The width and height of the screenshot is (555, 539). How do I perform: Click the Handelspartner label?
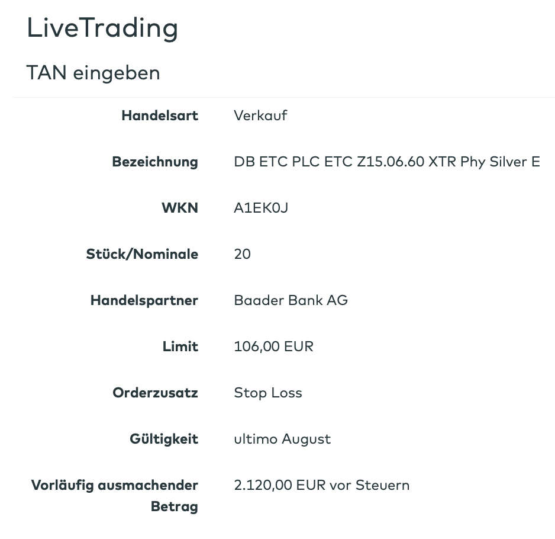point(144,300)
